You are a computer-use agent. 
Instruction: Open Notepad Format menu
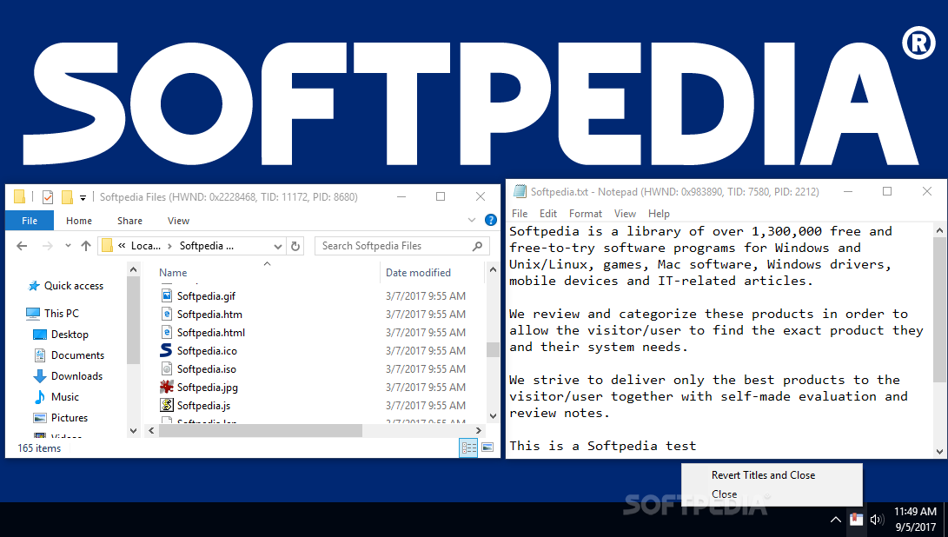[586, 214]
